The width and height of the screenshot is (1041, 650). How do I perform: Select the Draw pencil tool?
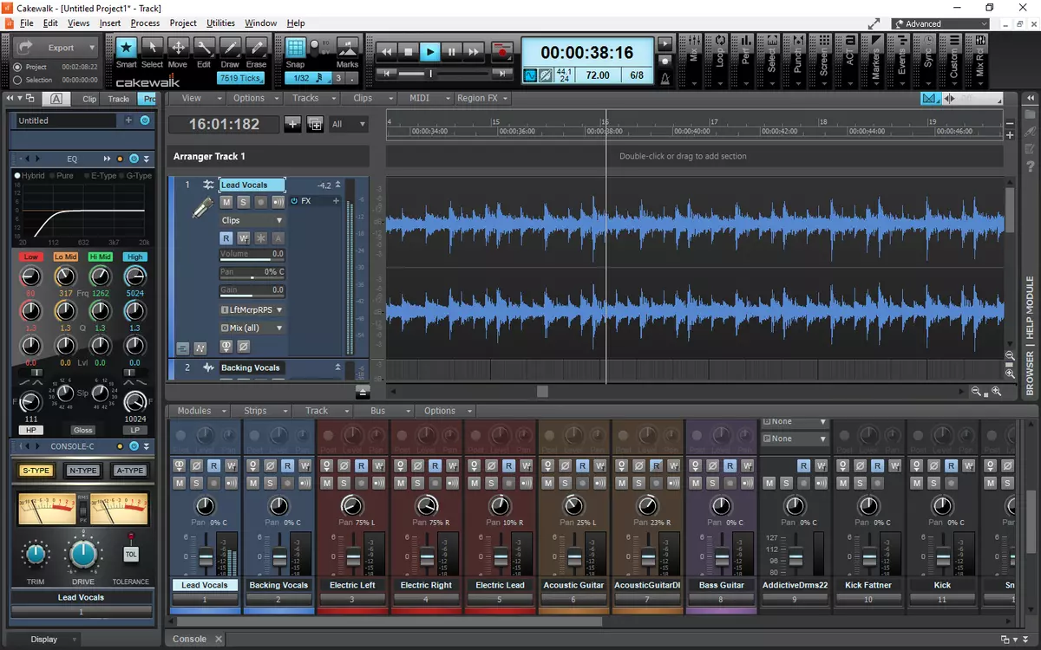click(x=230, y=47)
